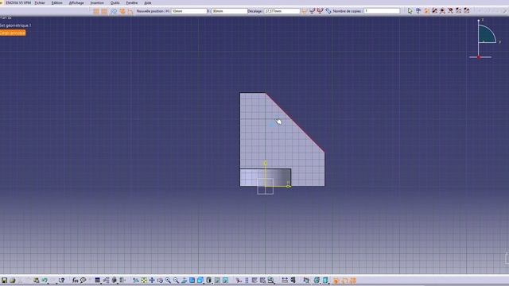The image size is (509, 286).
Task: Click the measure between icon
Action: [x=285, y=280]
